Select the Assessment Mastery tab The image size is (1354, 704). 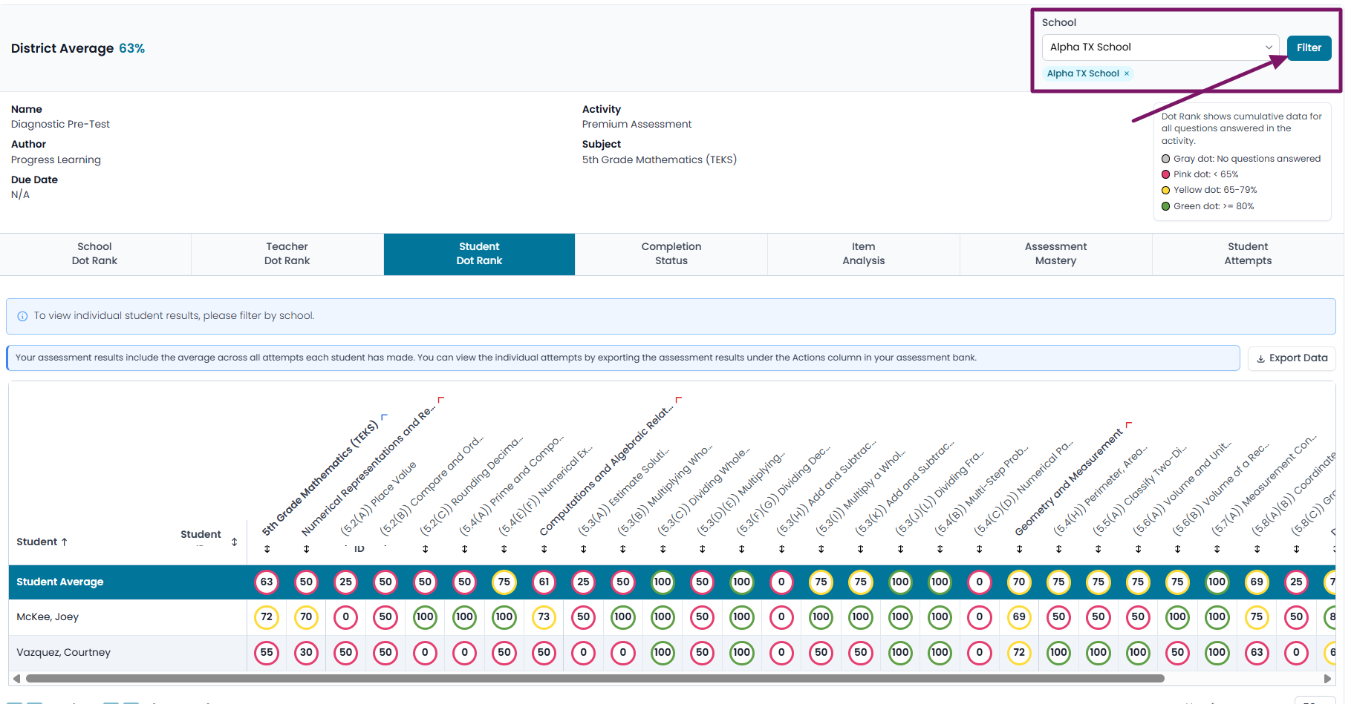coord(1055,254)
